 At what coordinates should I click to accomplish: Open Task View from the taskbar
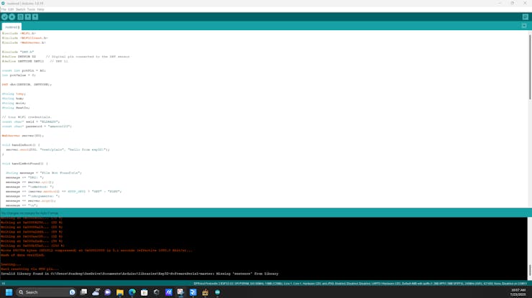pos(84,292)
